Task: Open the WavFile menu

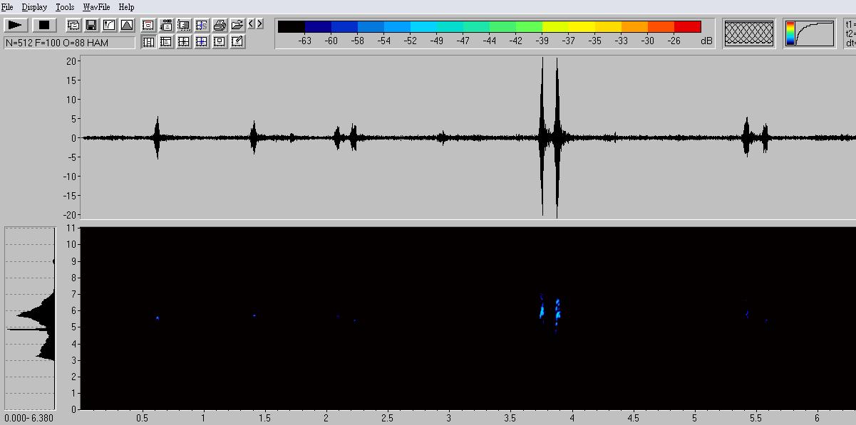Action: [x=97, y=7]
